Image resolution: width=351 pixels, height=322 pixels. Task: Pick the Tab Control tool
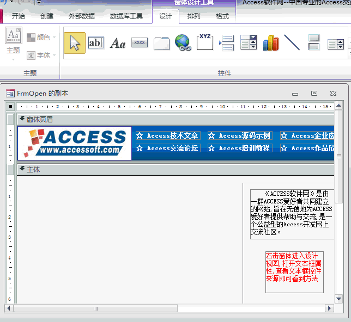tap(161, 43)
